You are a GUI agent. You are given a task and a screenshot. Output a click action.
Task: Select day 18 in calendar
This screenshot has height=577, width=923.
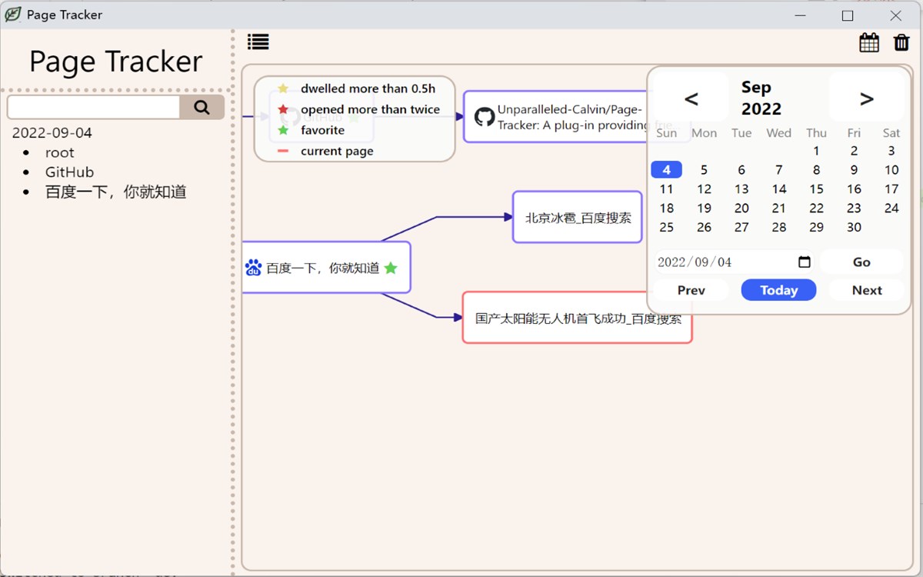(667, 208)
